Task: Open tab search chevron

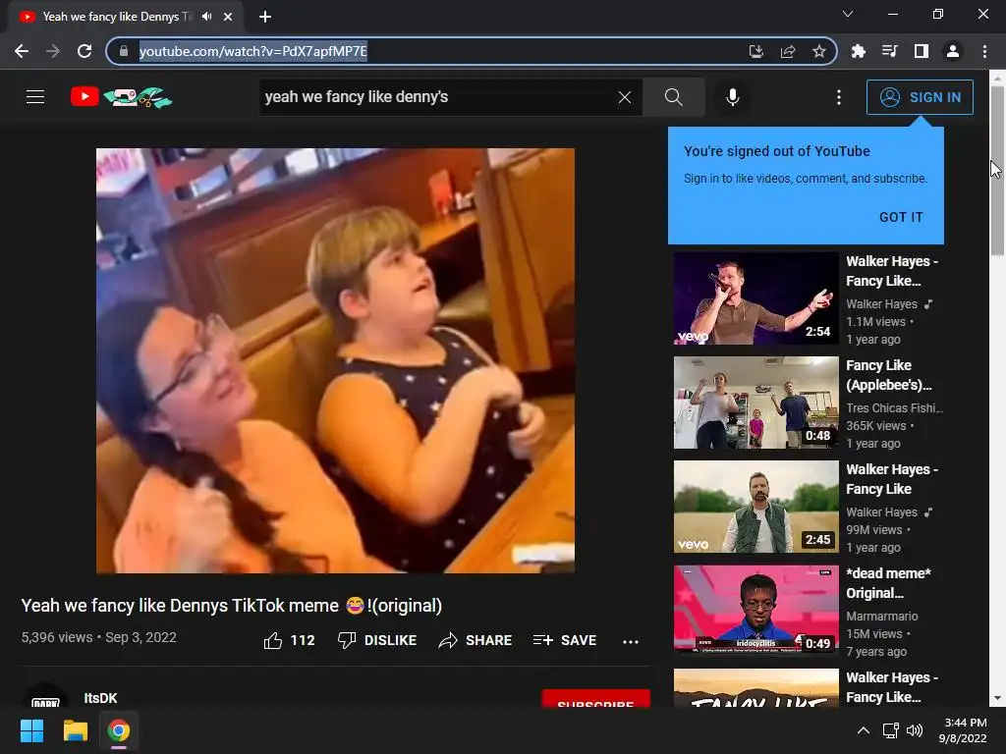Action: [848, 14]
